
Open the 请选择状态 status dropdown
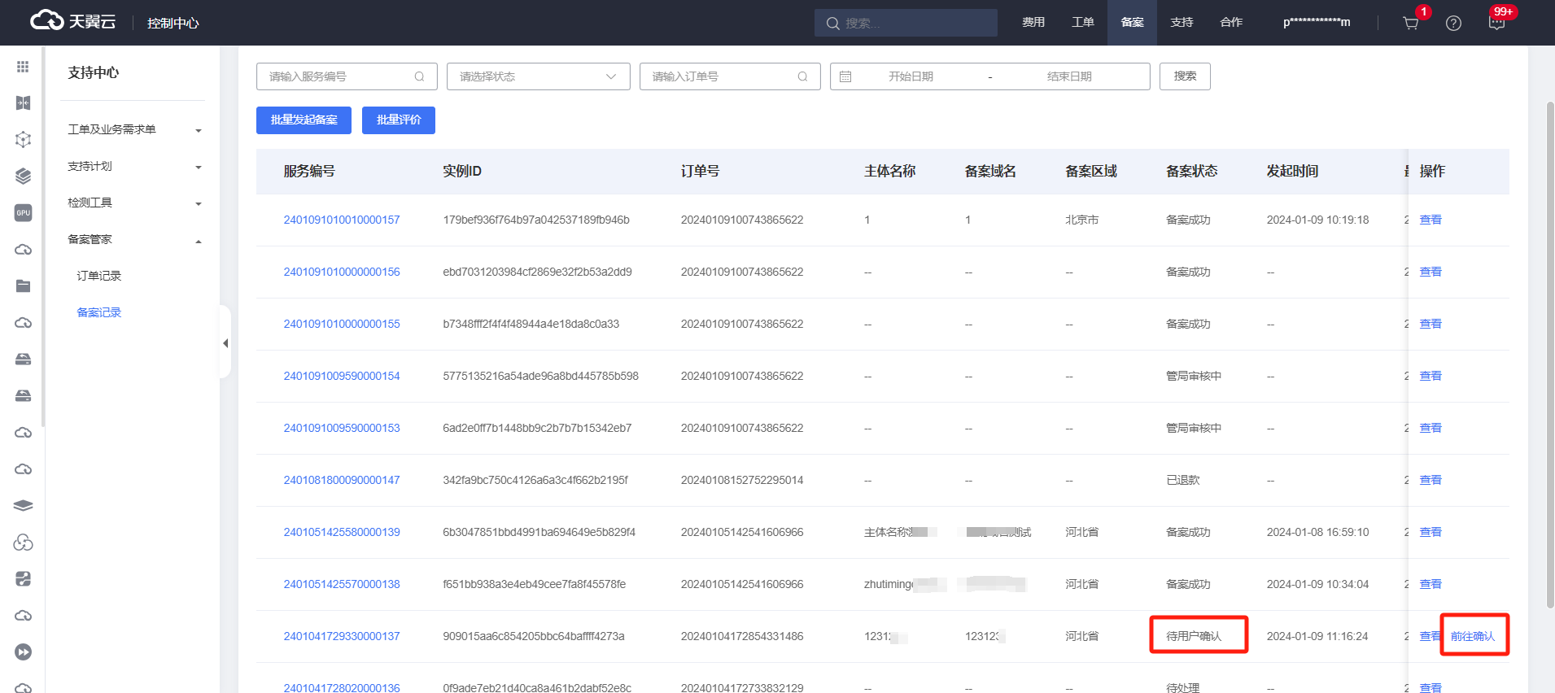(538, 76)
